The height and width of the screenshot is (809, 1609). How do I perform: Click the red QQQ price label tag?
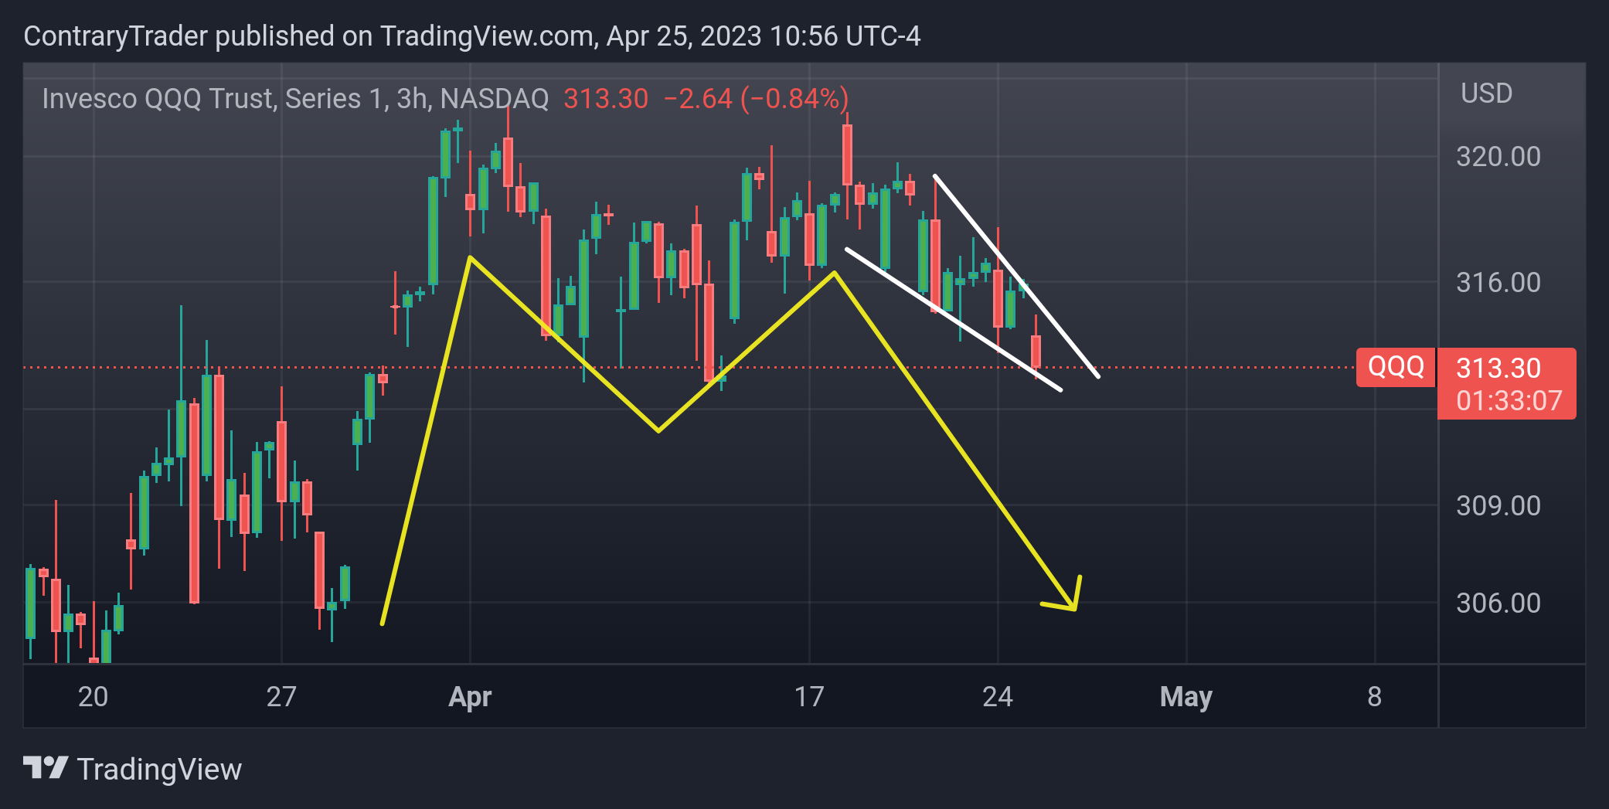pyautogui.click(x=1396, y=366)
